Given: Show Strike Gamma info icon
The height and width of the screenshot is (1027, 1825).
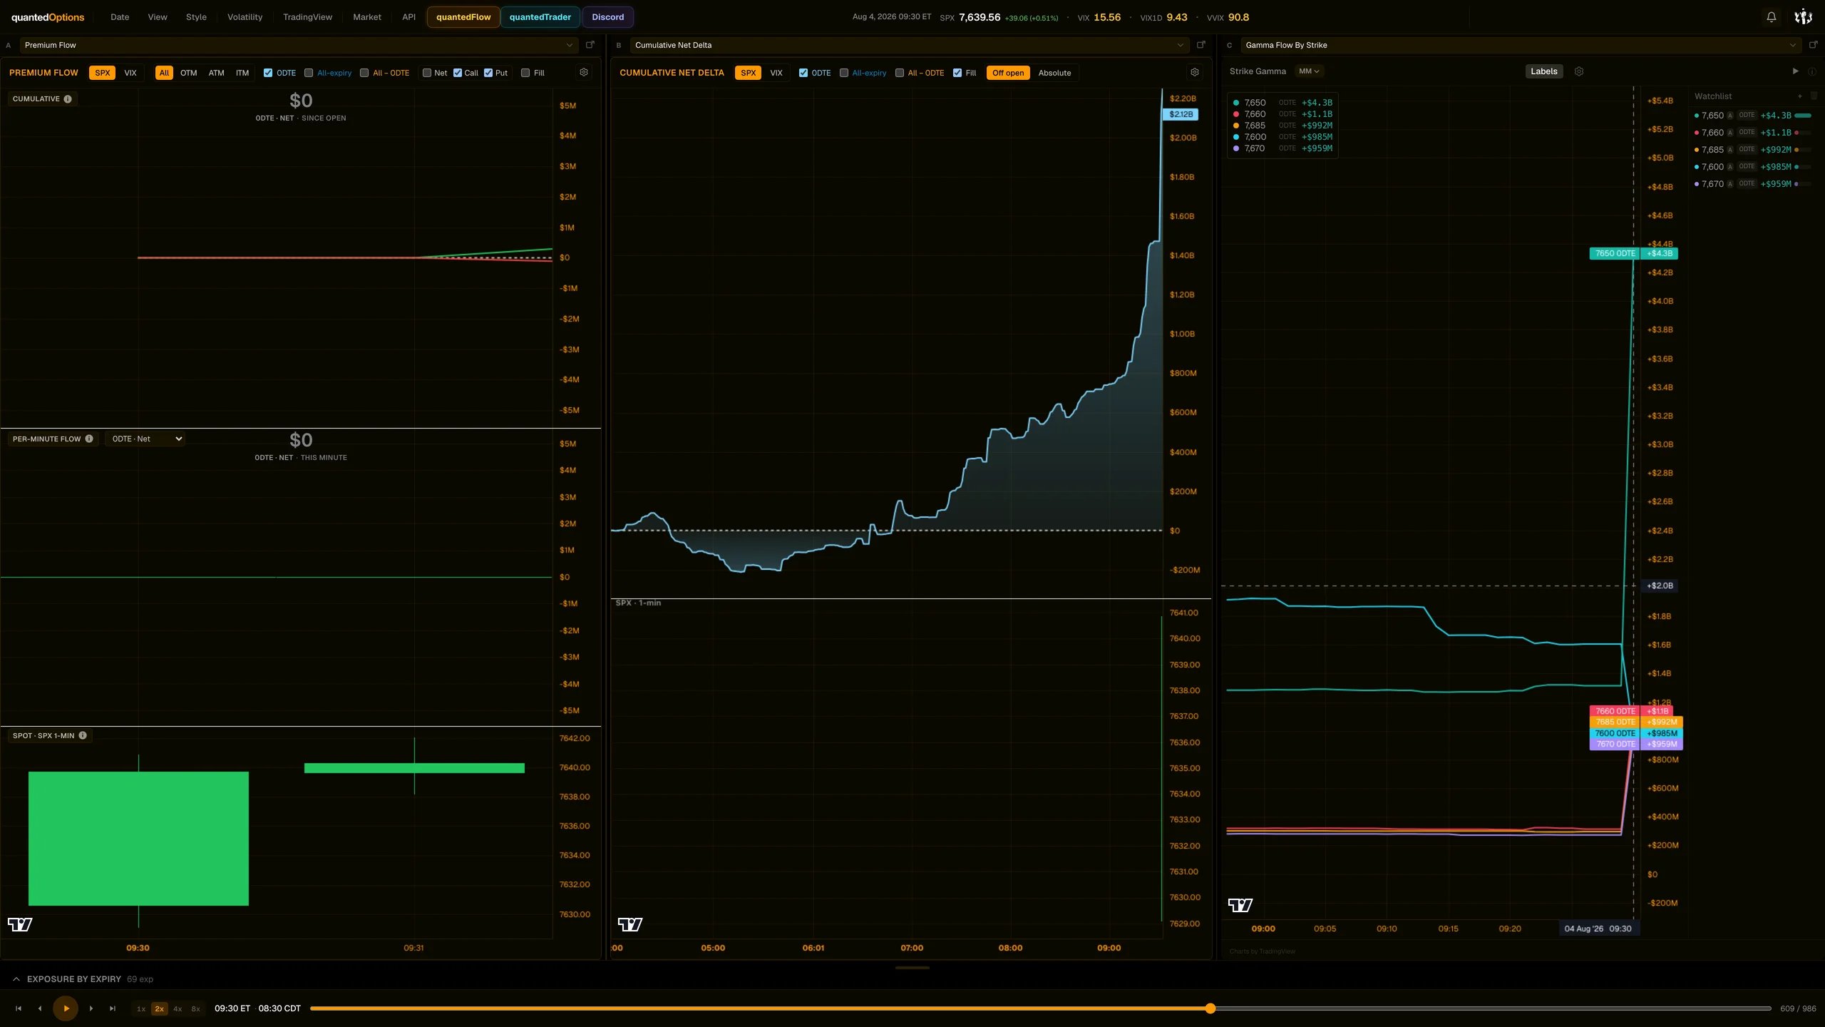Looking at the screenshot, I should pyautogui.click(x=1812, y=71).
